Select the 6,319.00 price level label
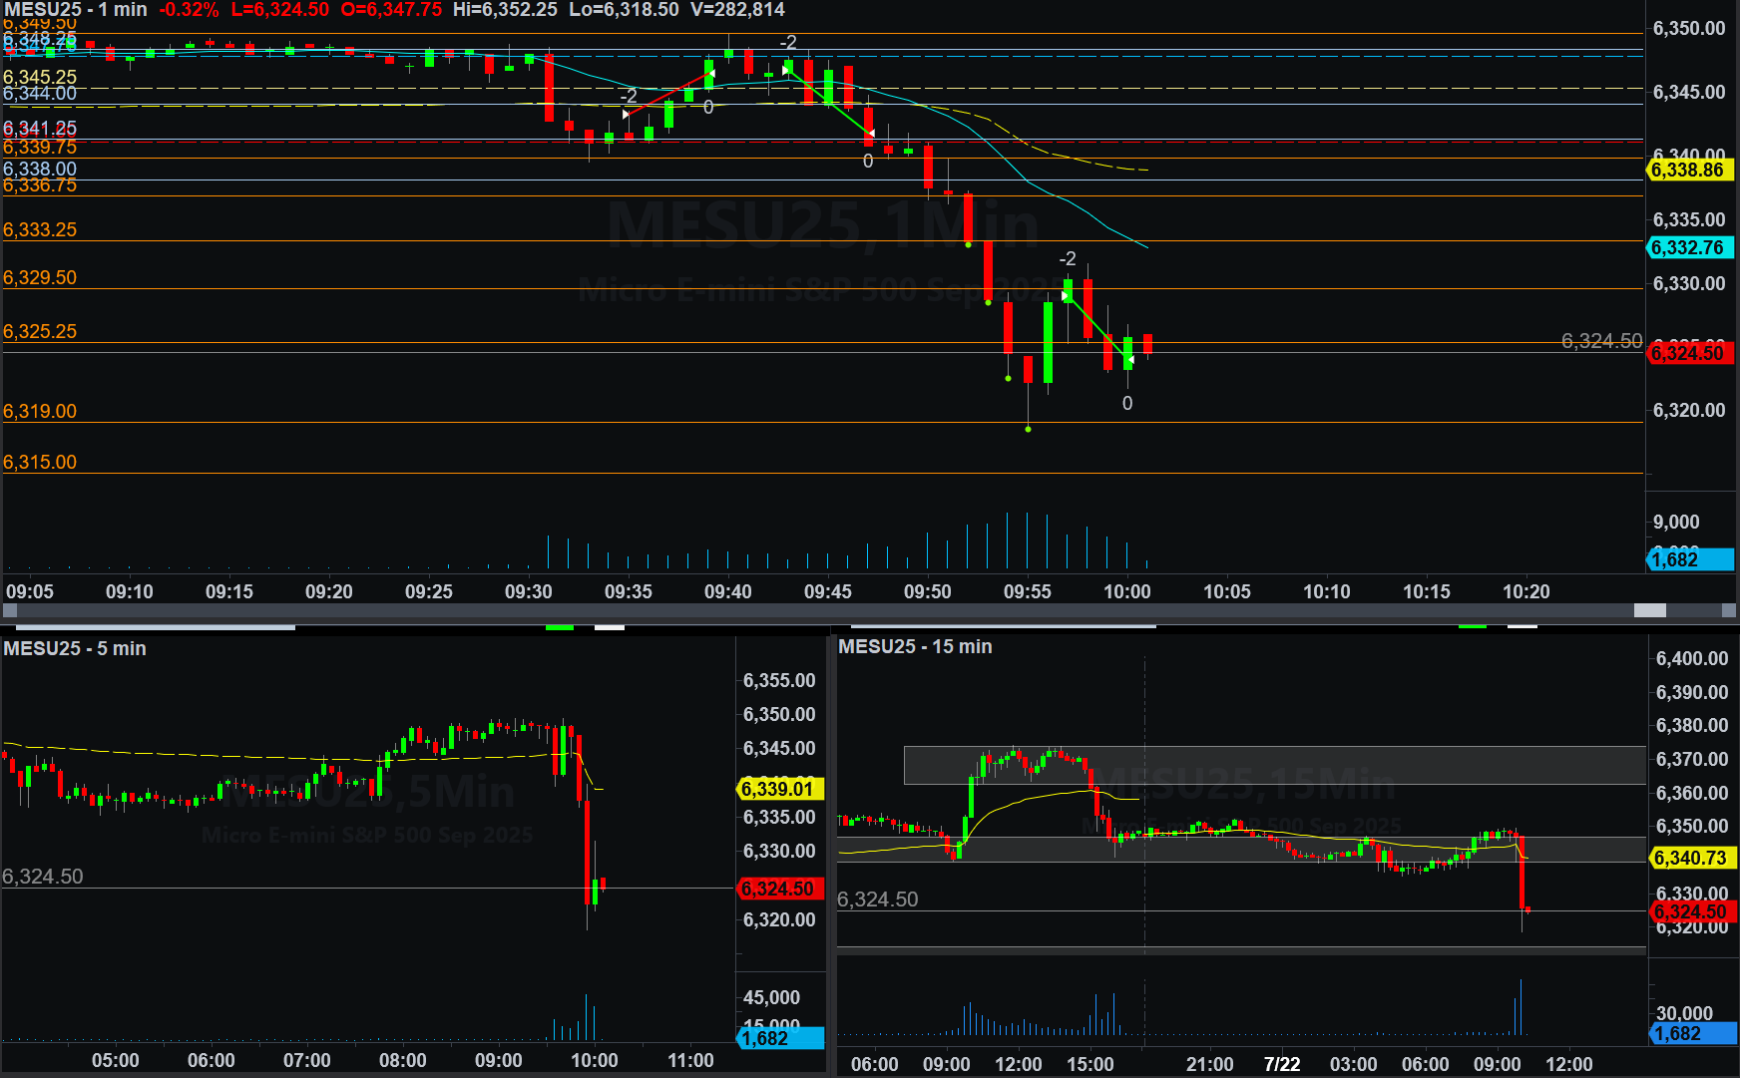 [x=40, y=411]
